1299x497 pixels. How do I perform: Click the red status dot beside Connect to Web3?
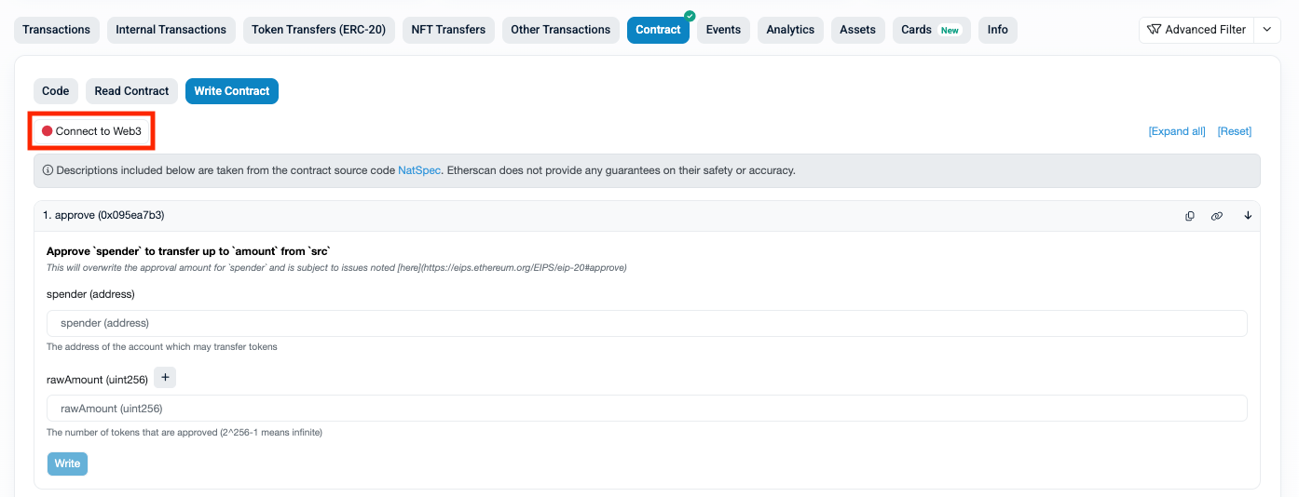pyautogui.click(x=47, y=131)
